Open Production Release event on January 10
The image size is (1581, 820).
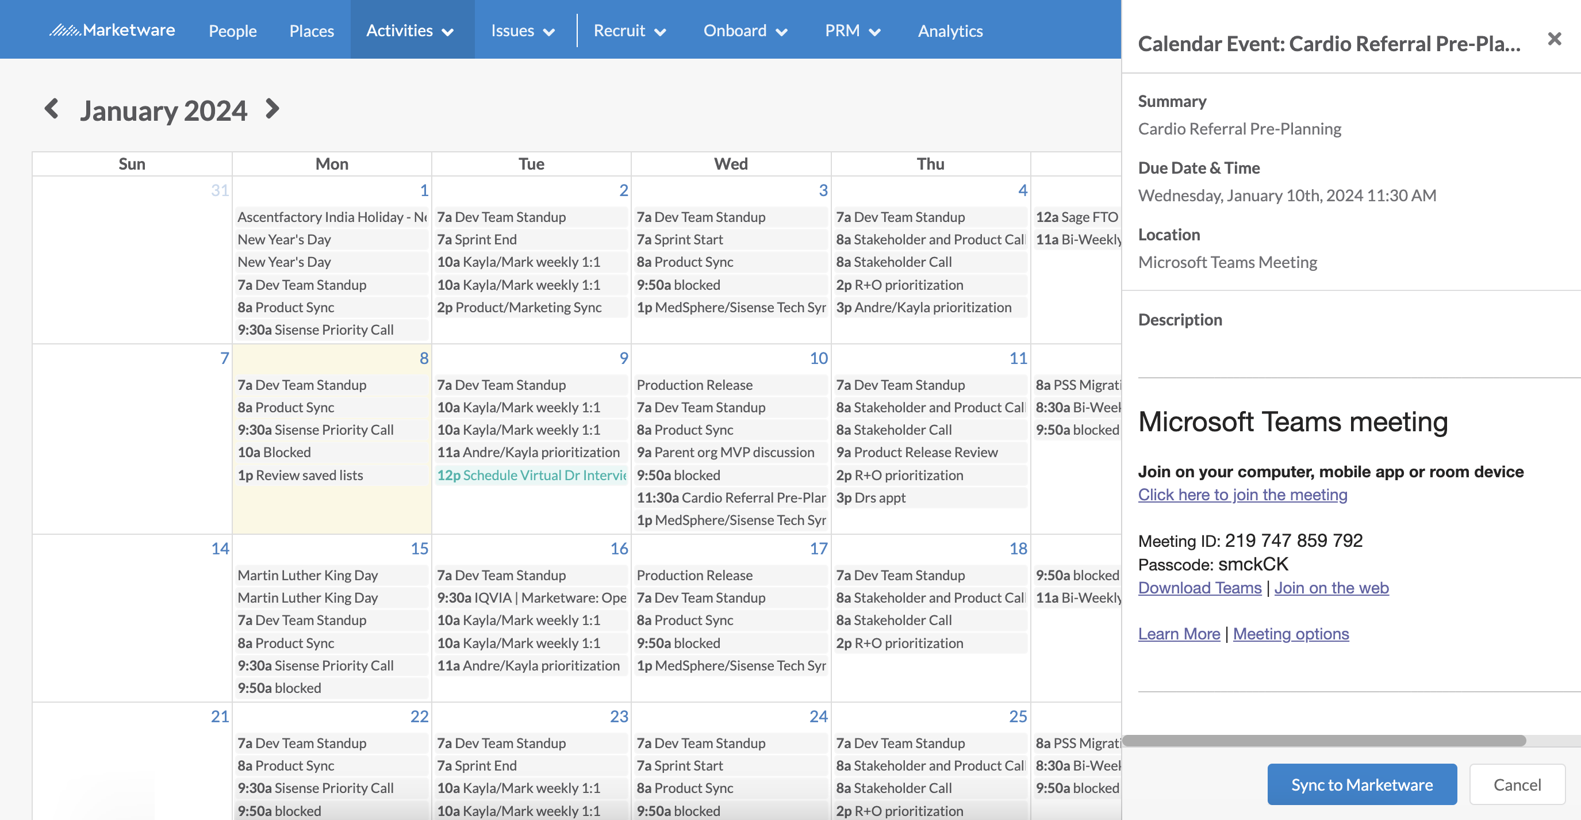[730, 385]
